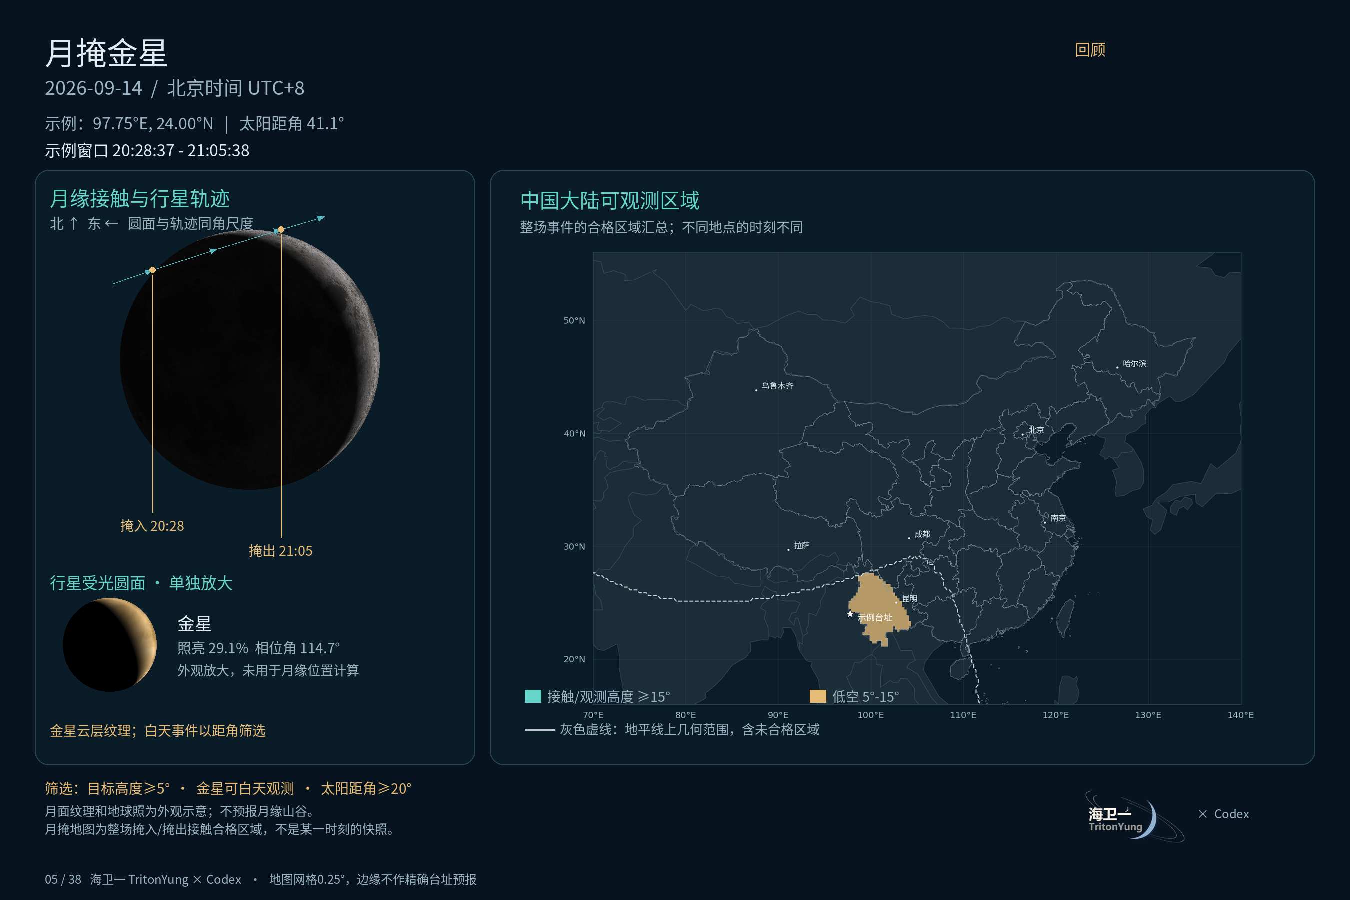Click the 中国大陆可观测区域 panel heading
Viewport: 1350px width, 900px height.
click(x=609, y=201)
